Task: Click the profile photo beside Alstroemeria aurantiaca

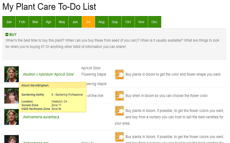Action: [x=11, y=117]
